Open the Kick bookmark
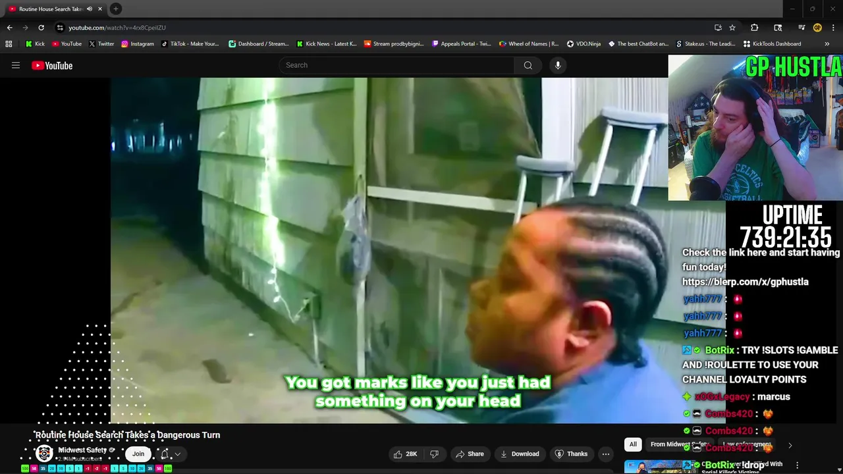The image size is (843, 474). pos(35,44)
